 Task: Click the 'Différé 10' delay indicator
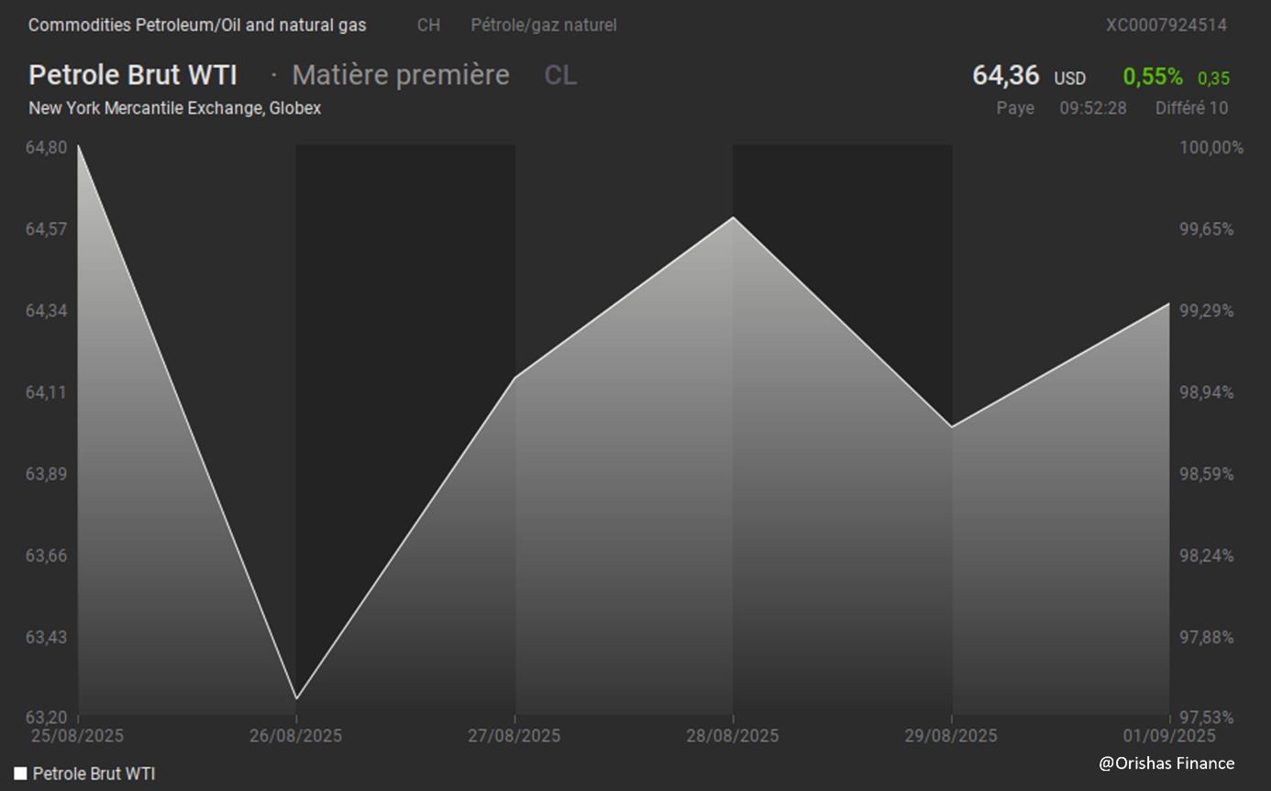(x=1191, y=108)
